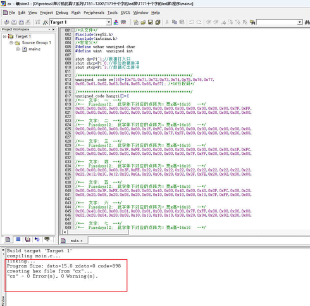
Task: Close the Project Workspace panel
Action: 53,29
